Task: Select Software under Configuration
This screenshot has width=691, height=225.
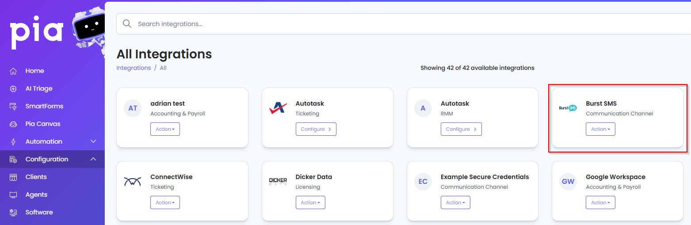Action: (x=52, y=212)
